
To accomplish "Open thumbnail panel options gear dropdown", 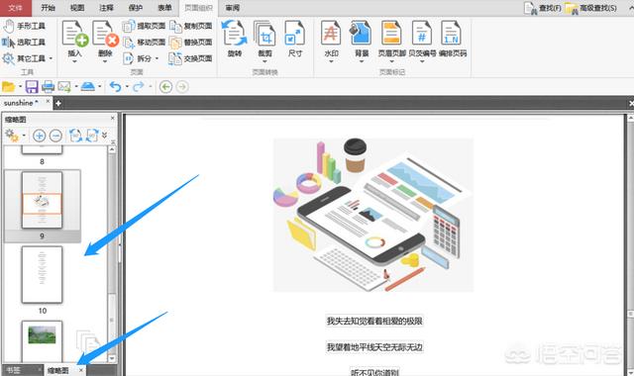I will pyautogui.click(x=15, y=136).
